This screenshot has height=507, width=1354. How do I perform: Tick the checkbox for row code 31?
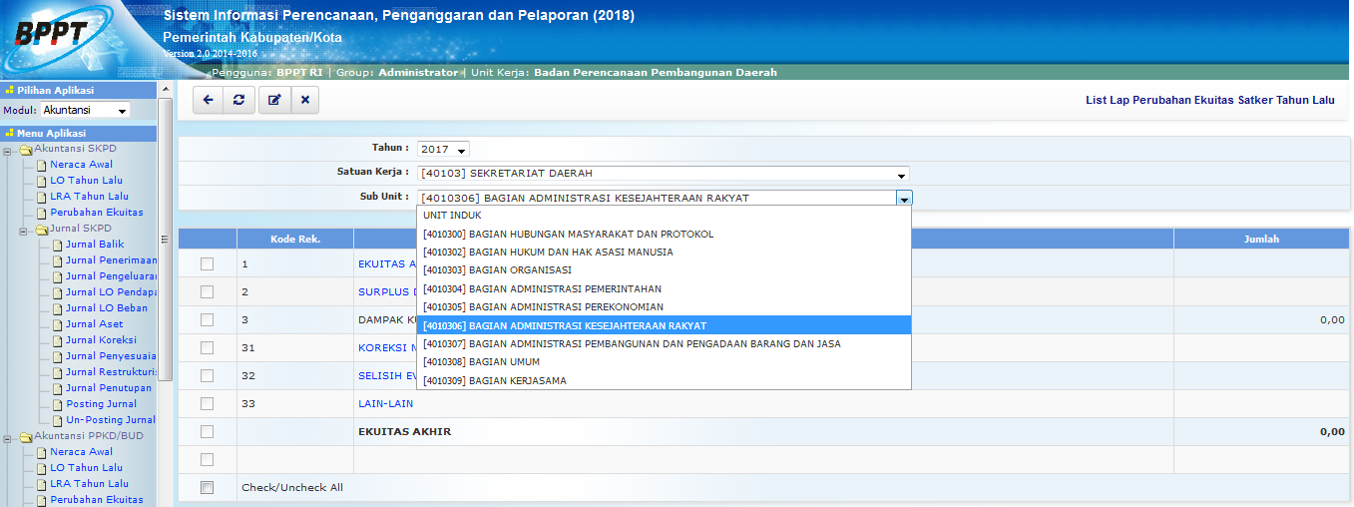tap(207, 348)
